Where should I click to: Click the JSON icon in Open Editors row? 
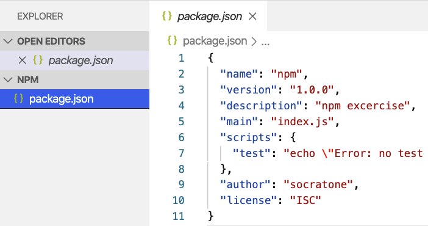pyautogui.click(x=38, y=60)
